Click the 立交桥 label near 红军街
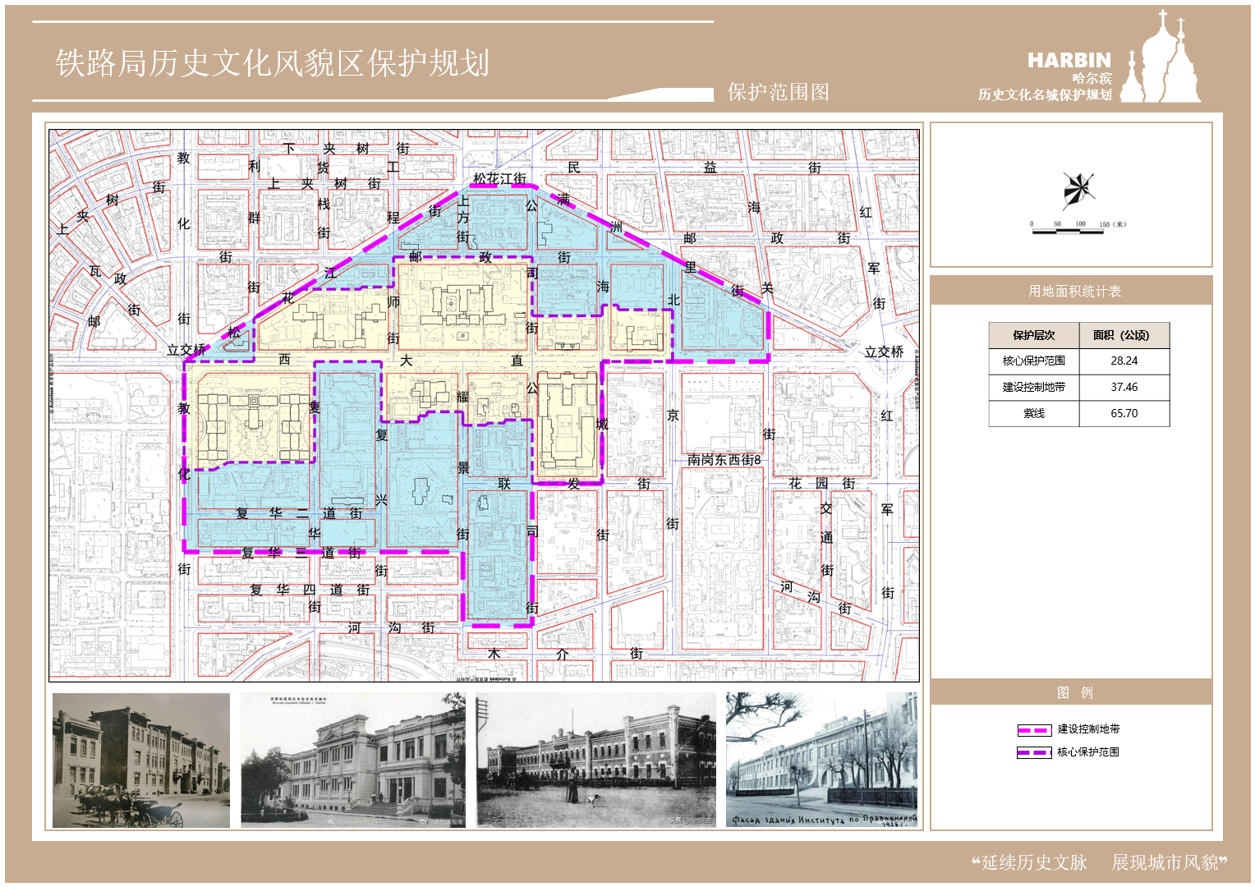The height and width of the screenshot is (887, 1255). 884,352
